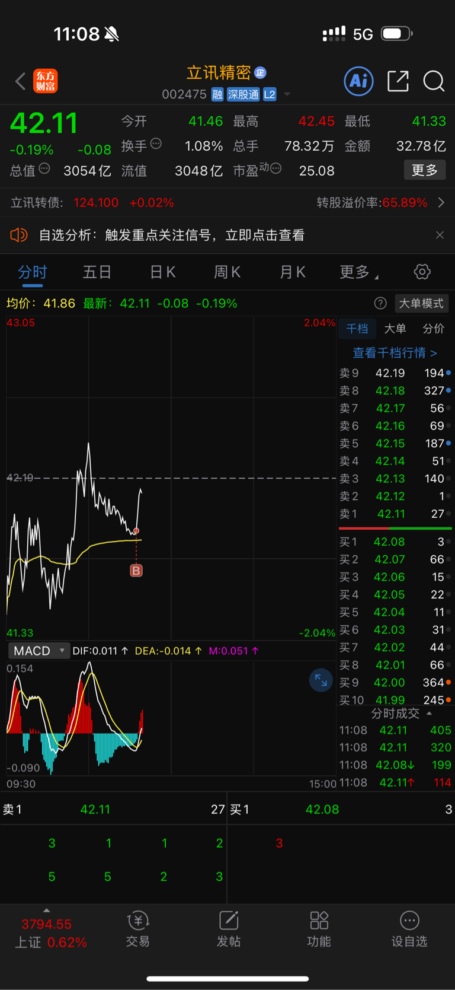The width and height of the screenshot is (455, 990).
Task: Tap the speaker icon for 自选分析
Action: (19, 235)
